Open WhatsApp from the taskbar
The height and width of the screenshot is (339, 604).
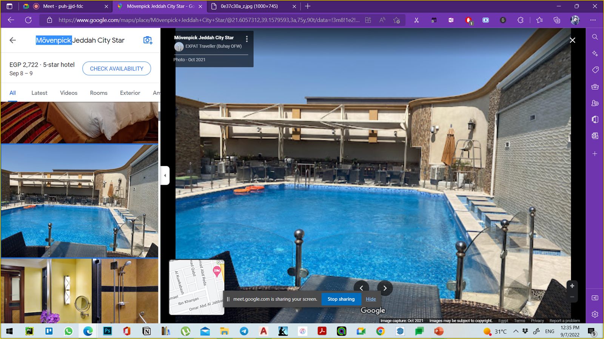68,331
